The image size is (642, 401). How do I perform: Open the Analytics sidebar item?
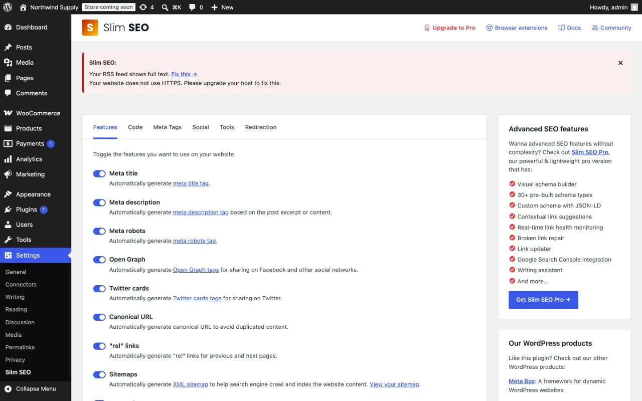(36, 159)
